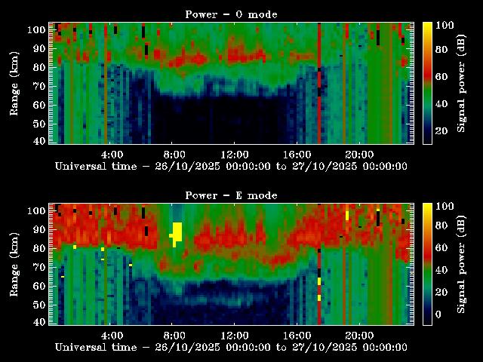Screen dimensions: 483x362
Task: Click the "Power - E mode" plot title
Action: click(x=231, y=195)
